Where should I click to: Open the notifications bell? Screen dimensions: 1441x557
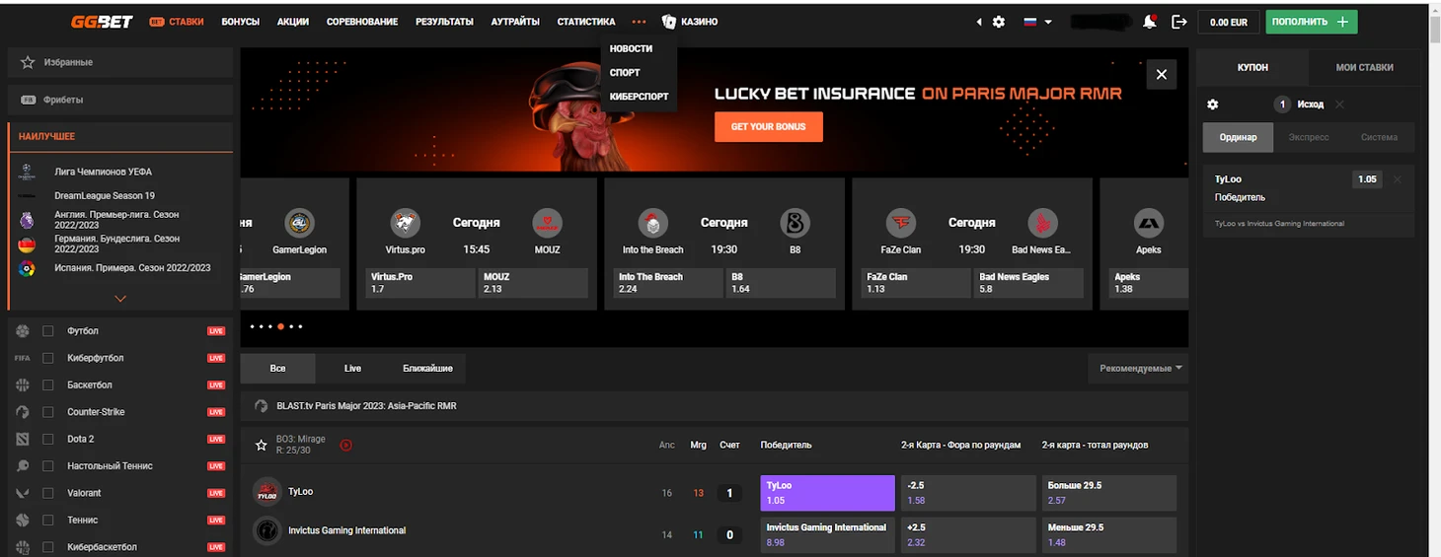click(x=1150, y=22)
